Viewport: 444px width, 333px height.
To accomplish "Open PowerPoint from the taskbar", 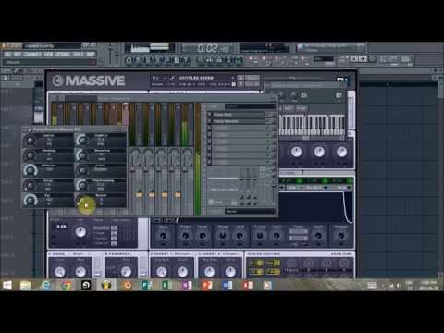I will (x=207, y=285).
